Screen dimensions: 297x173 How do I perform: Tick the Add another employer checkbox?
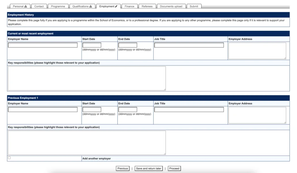click(9, 158)
